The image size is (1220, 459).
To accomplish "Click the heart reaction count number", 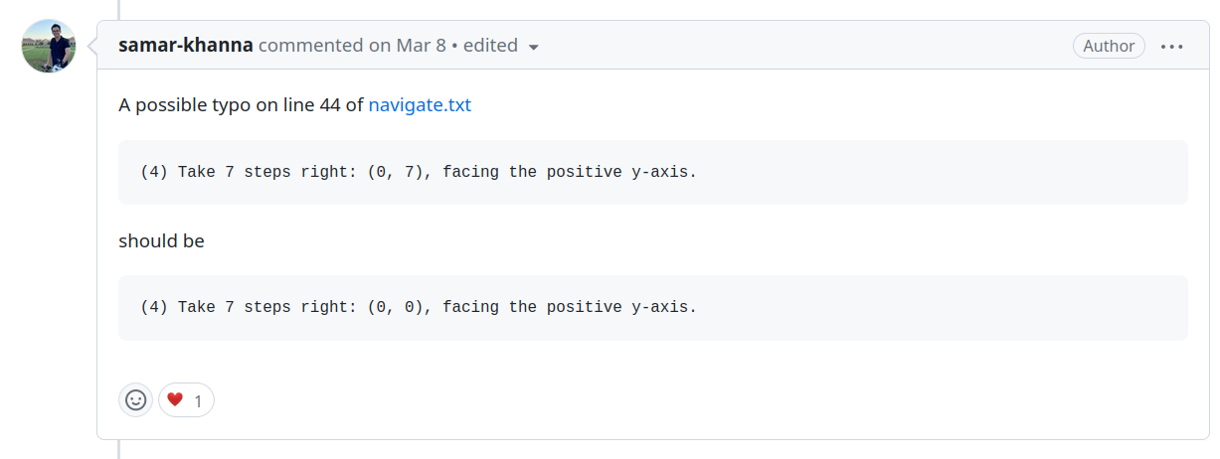I will [198, 401].
